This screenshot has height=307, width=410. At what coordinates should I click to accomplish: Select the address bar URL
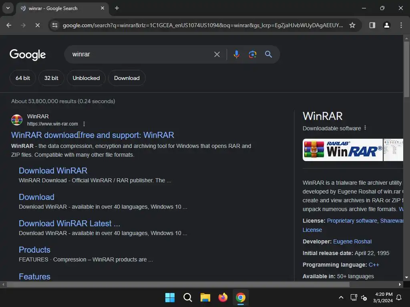[203, 25]
